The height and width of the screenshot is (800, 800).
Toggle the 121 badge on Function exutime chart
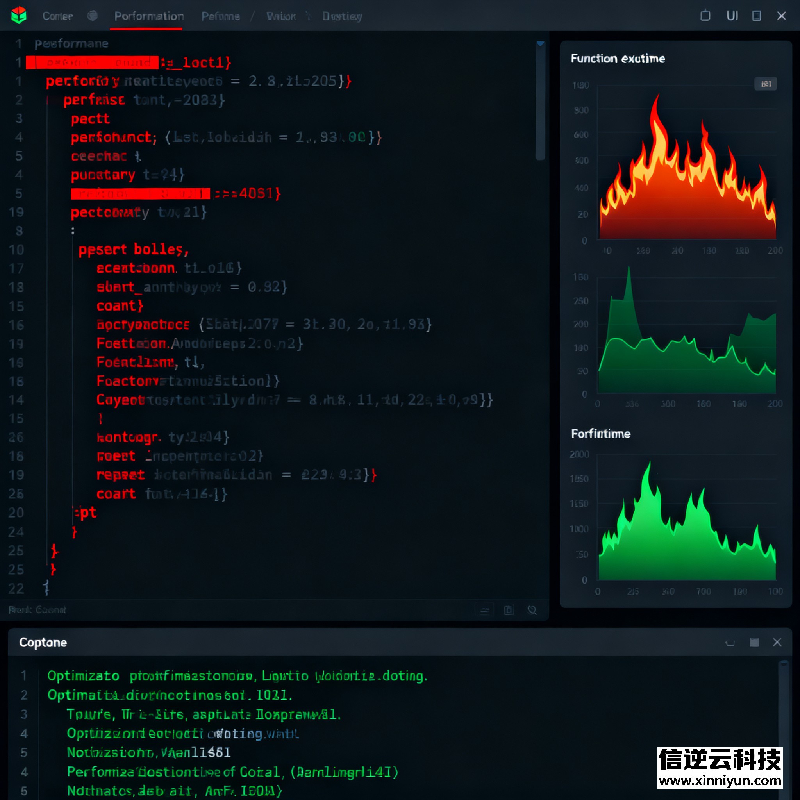(x=765, y=84)
